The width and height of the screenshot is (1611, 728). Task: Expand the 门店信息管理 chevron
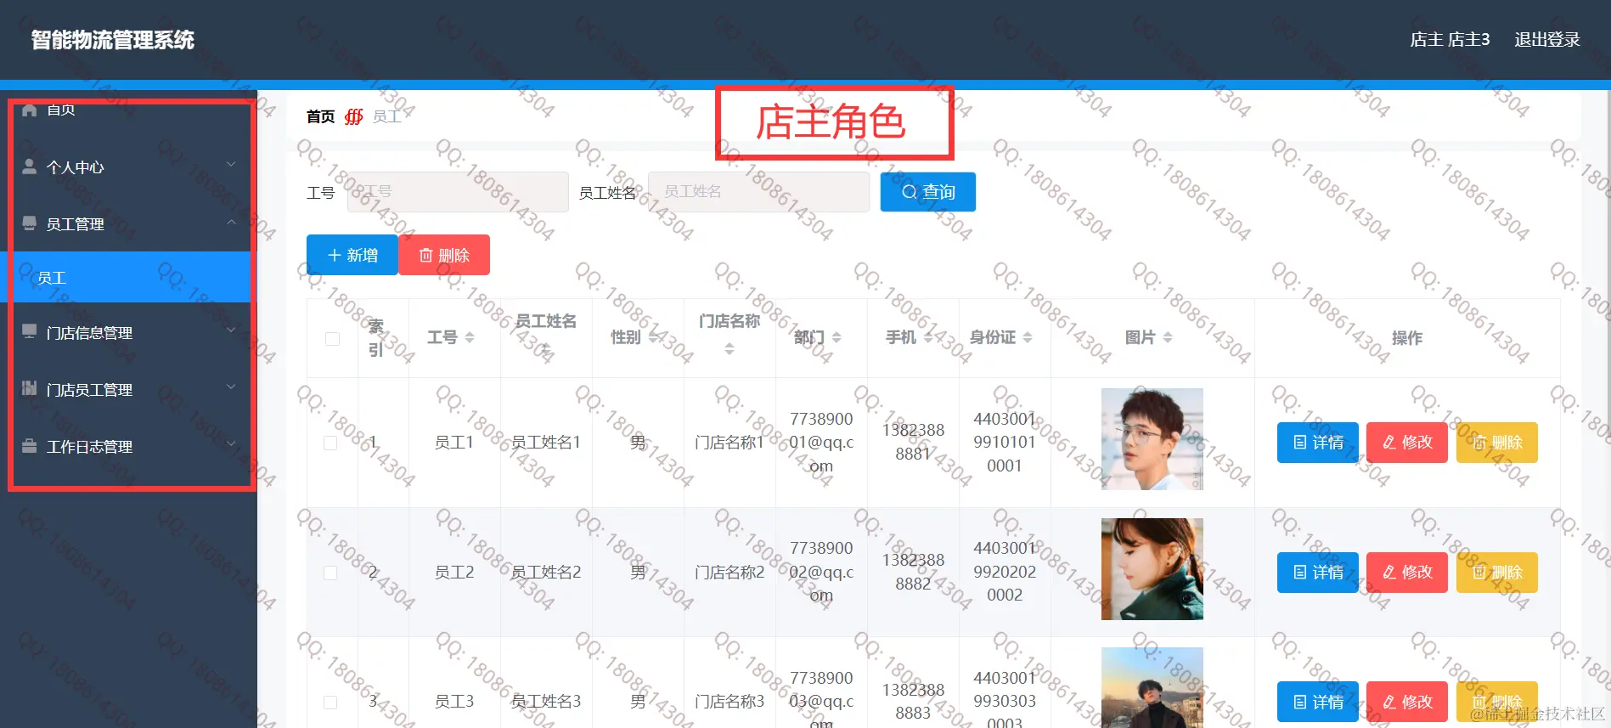pos(231,330)
